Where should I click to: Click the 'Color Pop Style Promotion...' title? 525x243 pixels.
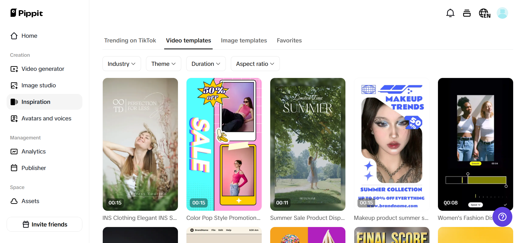[223, 218]
